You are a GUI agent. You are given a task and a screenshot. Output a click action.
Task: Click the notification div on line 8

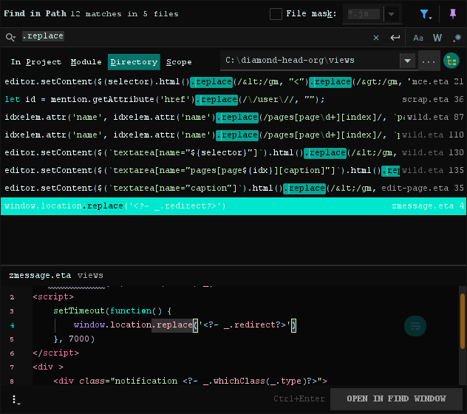click(x=191, y=381)
